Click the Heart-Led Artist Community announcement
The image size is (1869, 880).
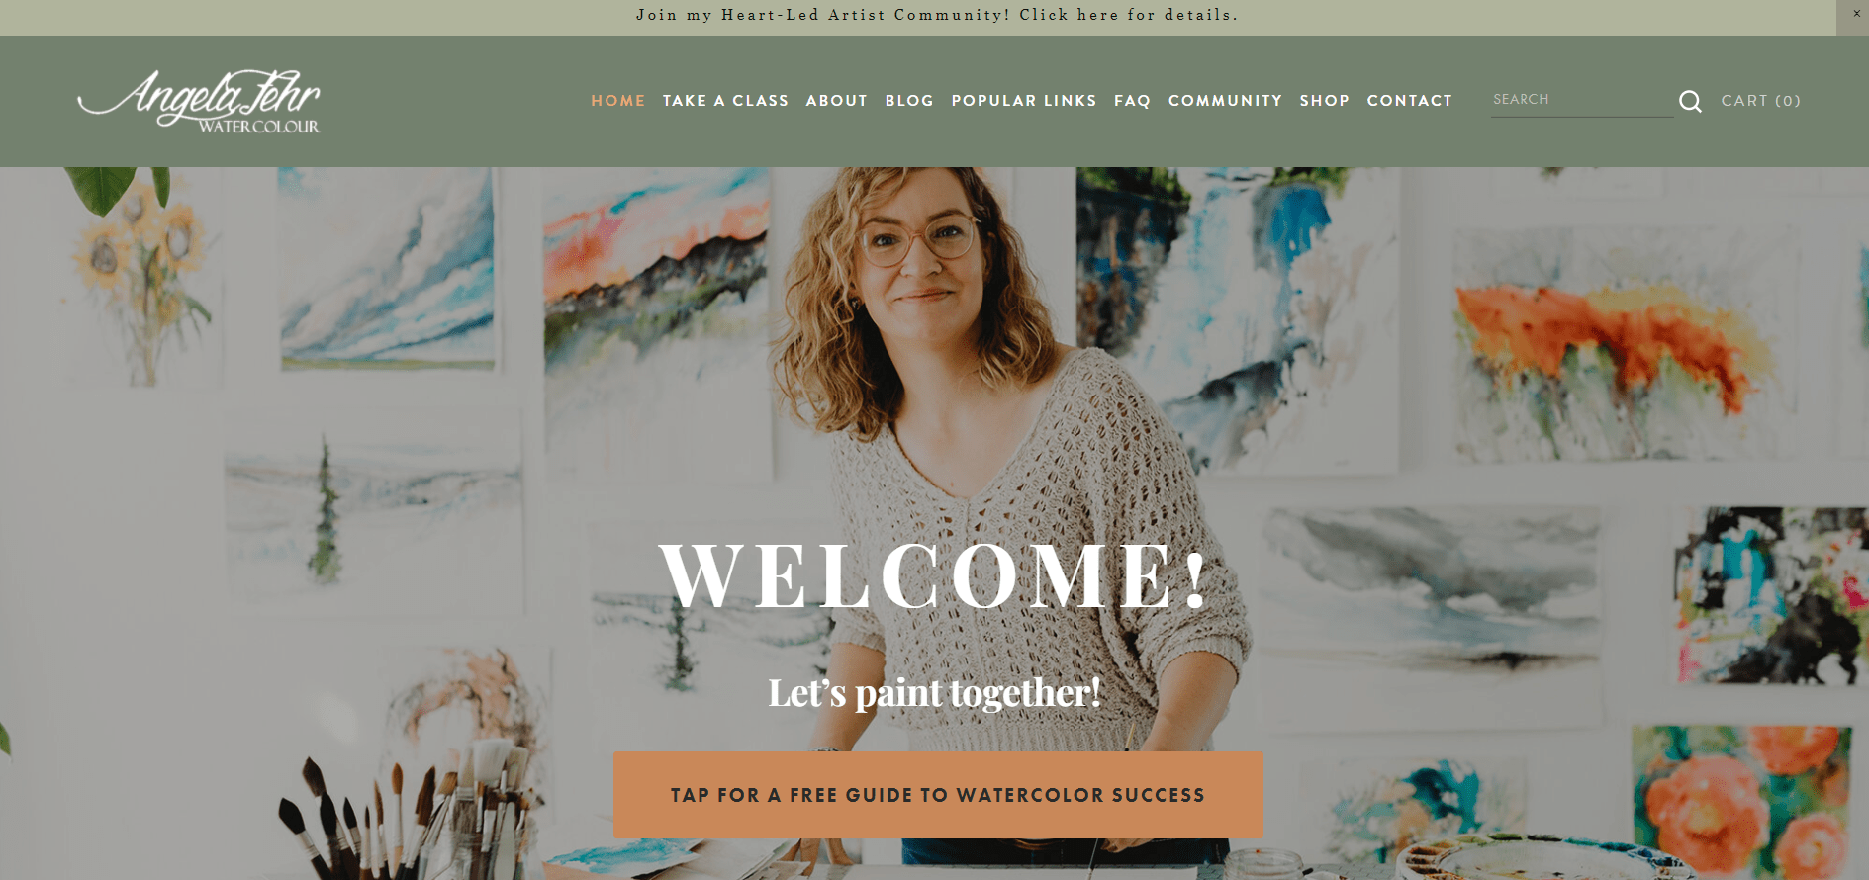[937, 15]
